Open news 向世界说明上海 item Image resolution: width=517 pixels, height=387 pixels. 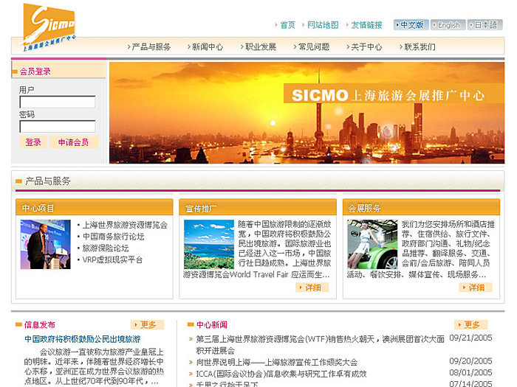coord(277,363)
